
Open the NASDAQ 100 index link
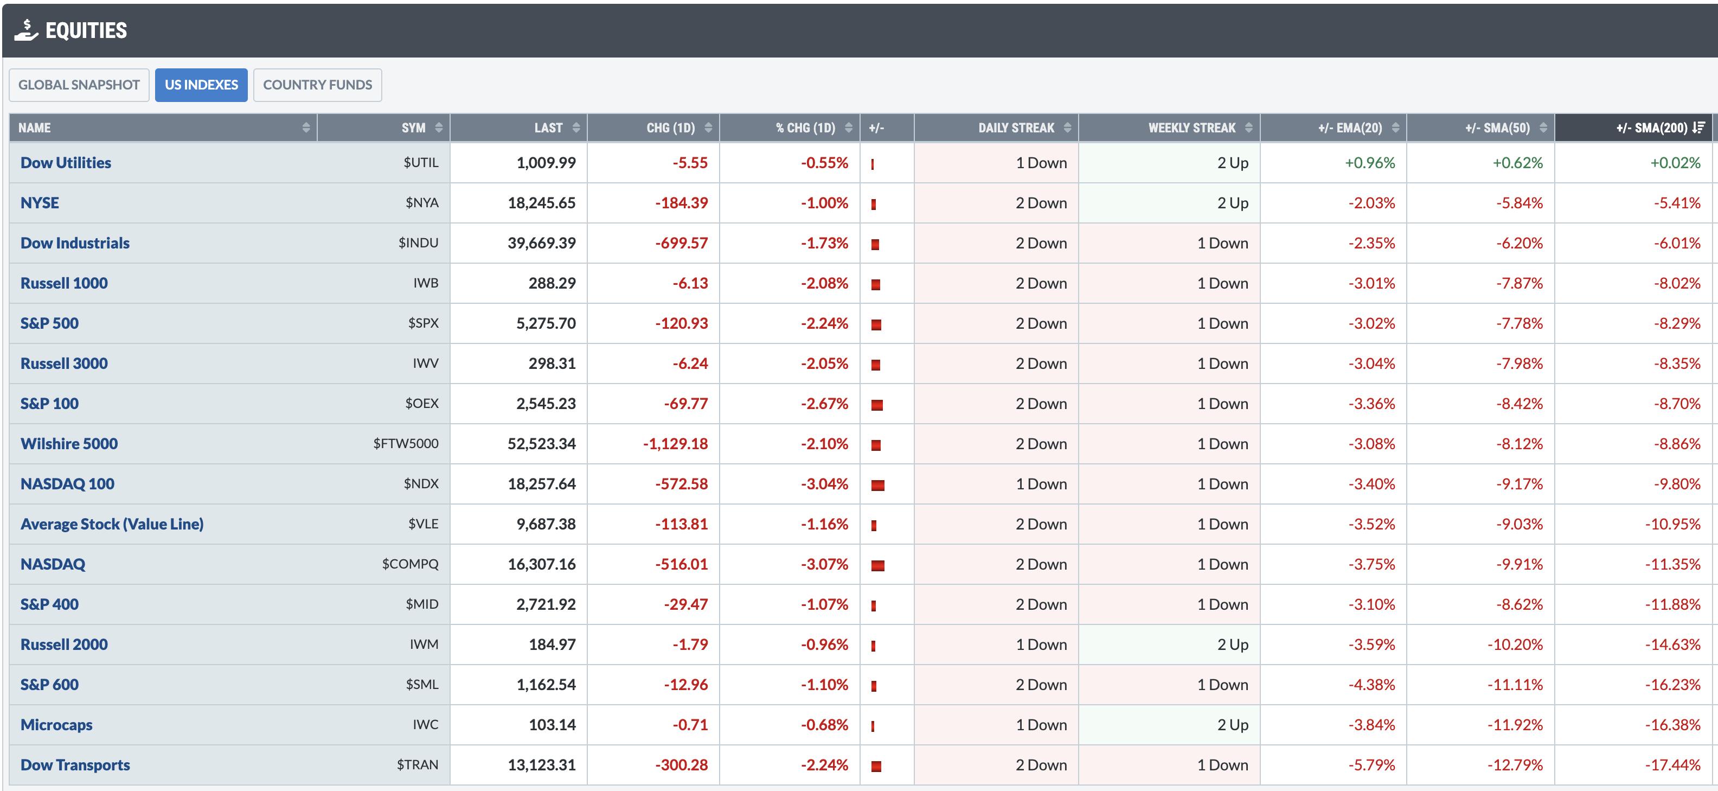tap(67, 483)
